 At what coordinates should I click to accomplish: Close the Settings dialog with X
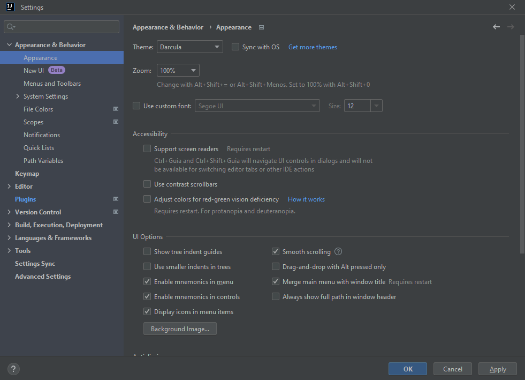pyautogui.click(x=512, y=7)
